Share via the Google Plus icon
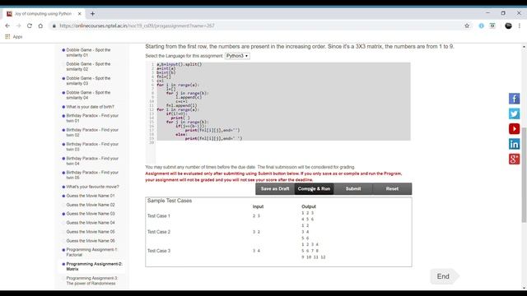 pos(514,159)
